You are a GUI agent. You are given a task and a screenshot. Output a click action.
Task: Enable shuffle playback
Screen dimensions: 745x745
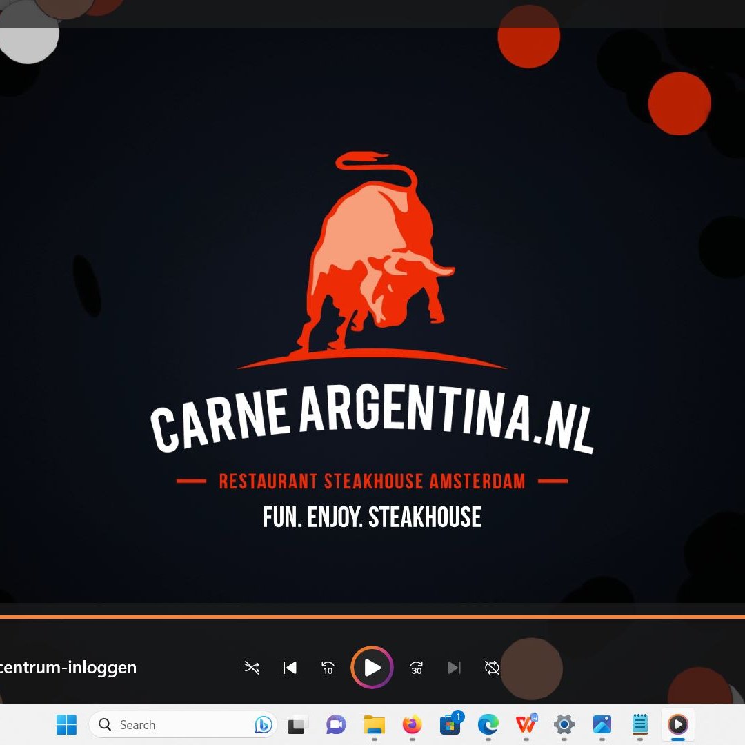[x=252, y=668]
